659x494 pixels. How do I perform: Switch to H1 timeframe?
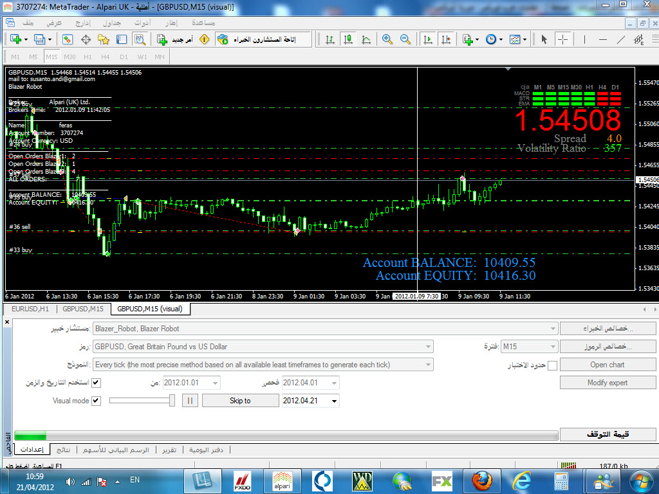point(88,57)
